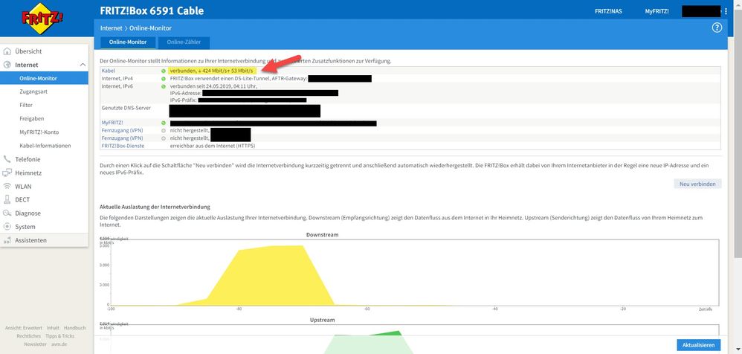Open Kabel-Informationen in the sidebar
Viewport: 742px width, 354px height.
(x=44, y=146)
